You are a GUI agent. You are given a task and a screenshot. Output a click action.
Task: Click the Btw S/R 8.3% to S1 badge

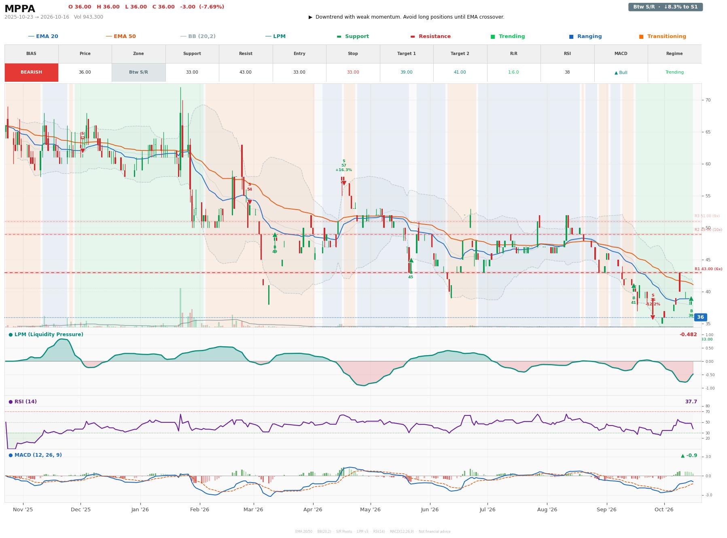click(666, 7)
